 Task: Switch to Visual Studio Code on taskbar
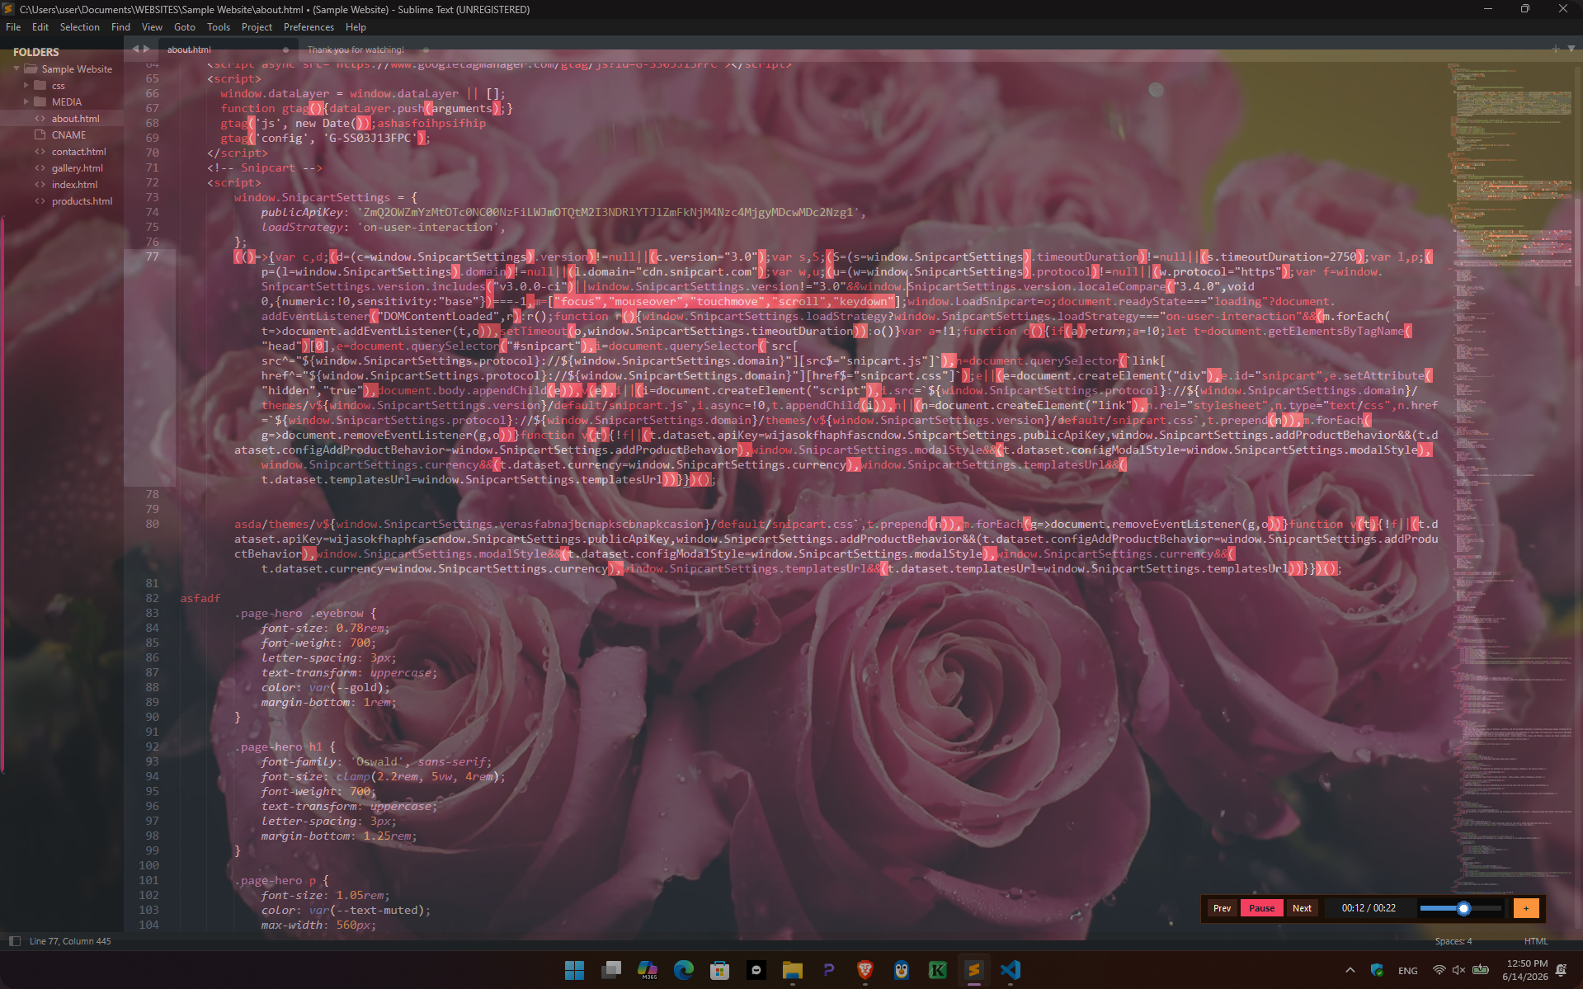click(x=1010, y=970)
